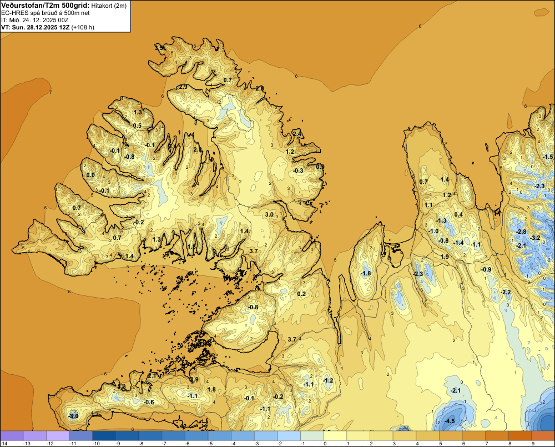Pick the legend swatch between -14 and -13
The width and height of the screenshot is (555, 447).
click(12, 435)
